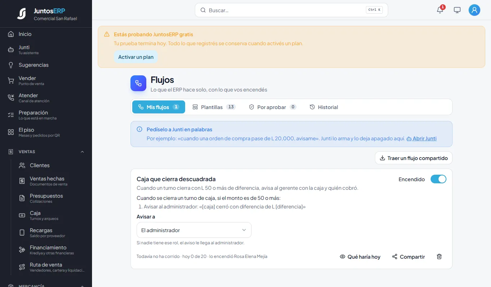Click the Compartir button
This screenshot has height=287, width=491.
pos(408,257)
